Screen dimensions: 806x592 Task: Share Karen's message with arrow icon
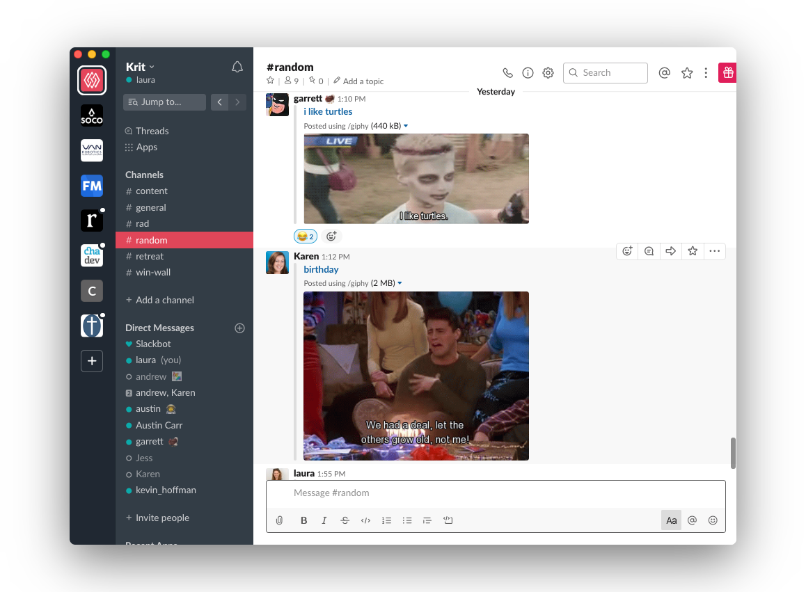[x=671, y=251]
